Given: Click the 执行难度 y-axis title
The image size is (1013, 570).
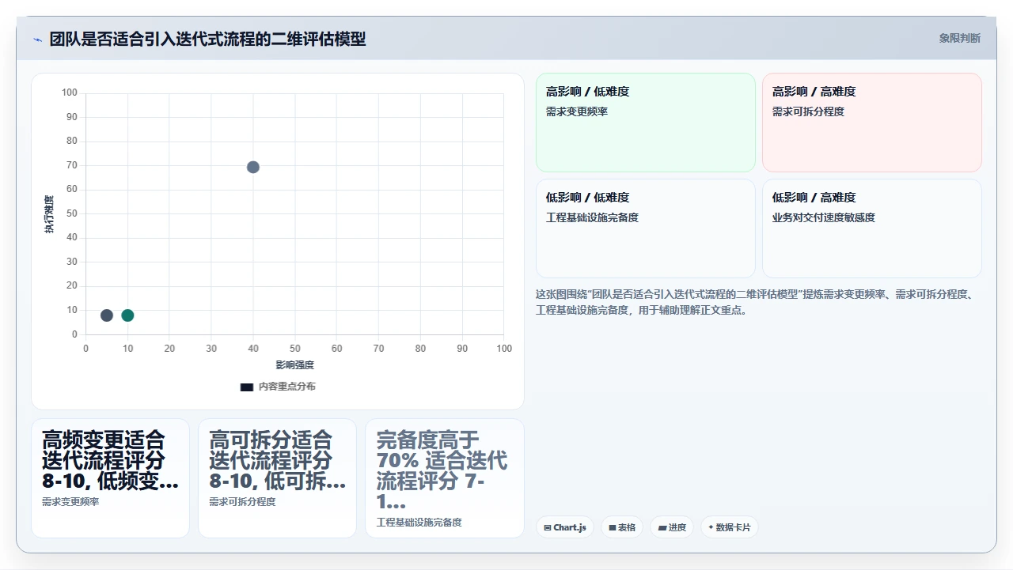Looking at the screenshot, I should click(x=49, y=214).
